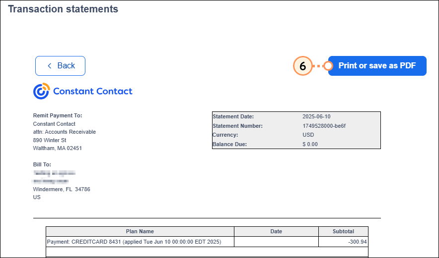Click the Subtotal column header

click(343, 231)
